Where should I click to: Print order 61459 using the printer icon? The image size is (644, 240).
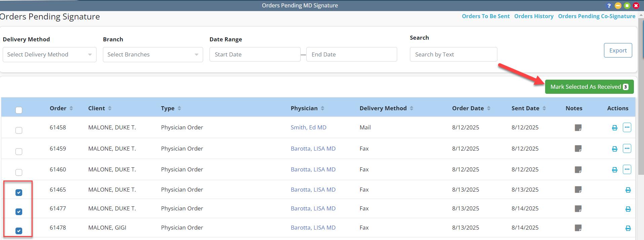[x=614, y=149]
